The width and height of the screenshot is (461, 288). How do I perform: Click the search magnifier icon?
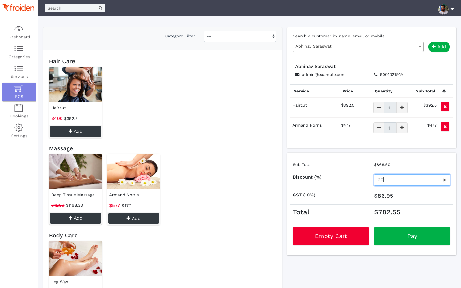[x=101, y=8]
